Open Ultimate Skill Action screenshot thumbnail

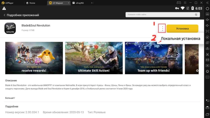(94, 58)
